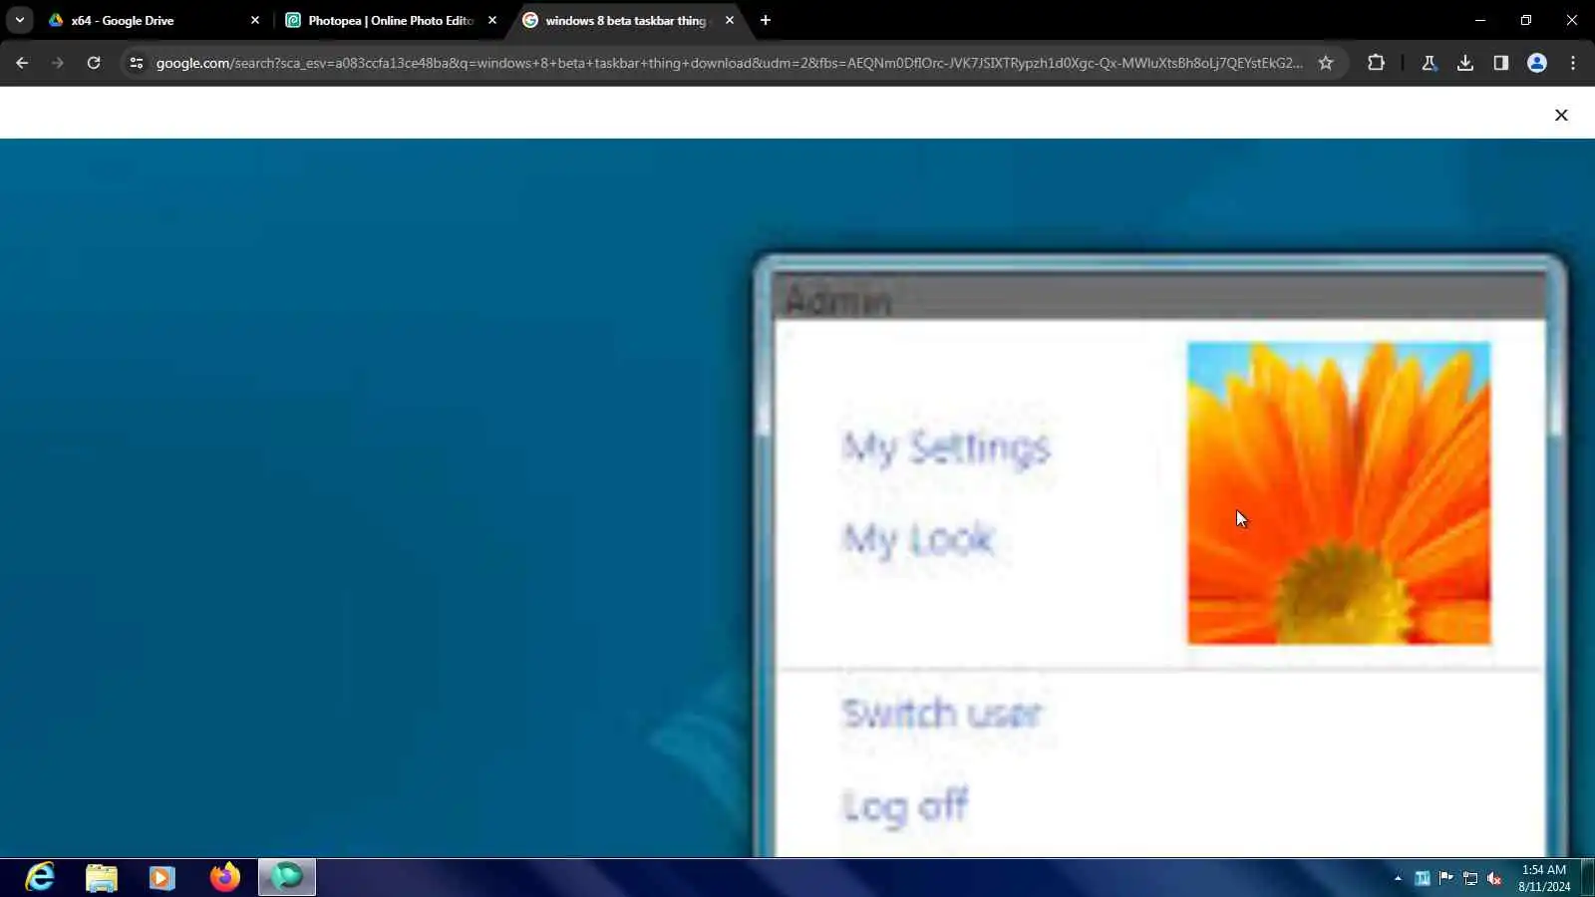The height and width of the screenshot is (897, 1595).
Task: Click the address bar URL
Action: (729, 63)
